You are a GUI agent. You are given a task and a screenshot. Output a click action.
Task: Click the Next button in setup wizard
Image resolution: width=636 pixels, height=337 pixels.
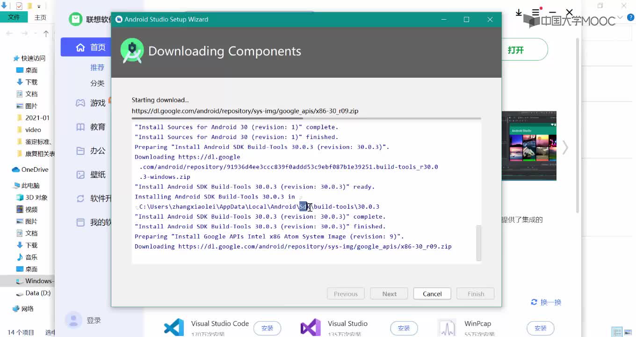(389, 294)
